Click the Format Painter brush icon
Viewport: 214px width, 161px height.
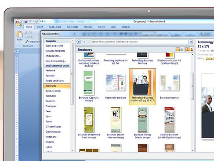click(26, 42)
